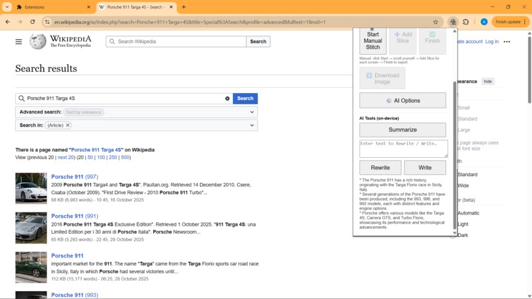View site information icon in address bar

point(47,22)
